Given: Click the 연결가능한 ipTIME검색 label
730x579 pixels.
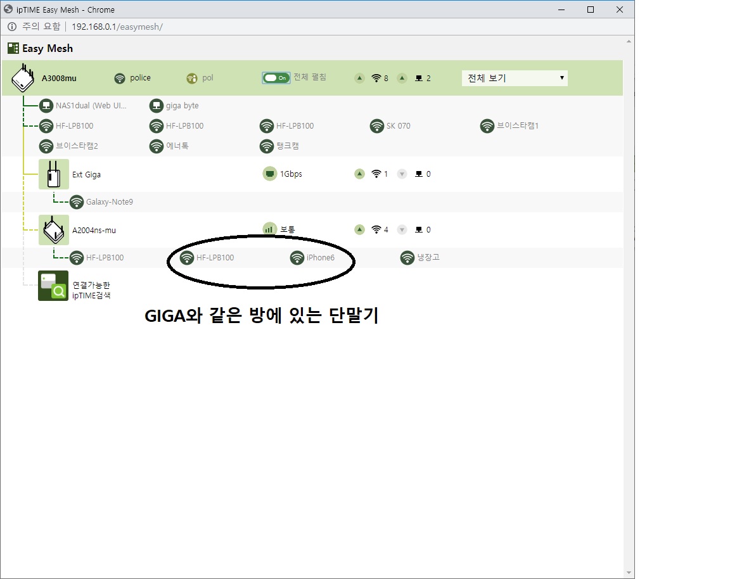Looking at the screenshot, I should pyautogui.click(x=91, y=290).
